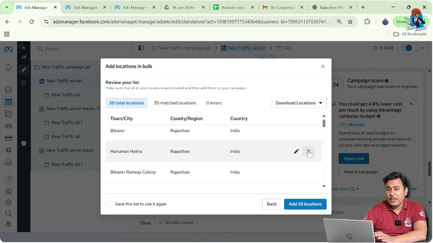Select the 30 total locations tab
433x243 pixels.
(126, 103)
